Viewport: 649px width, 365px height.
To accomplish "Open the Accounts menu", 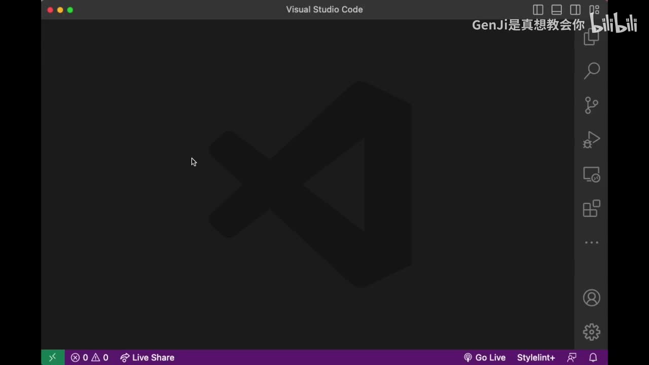I will coord(591,298).
